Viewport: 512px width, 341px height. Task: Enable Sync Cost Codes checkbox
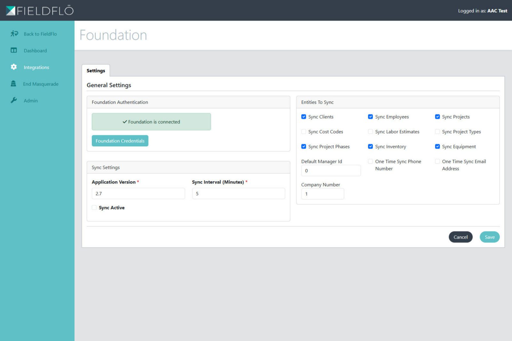[x=304, y=131]
